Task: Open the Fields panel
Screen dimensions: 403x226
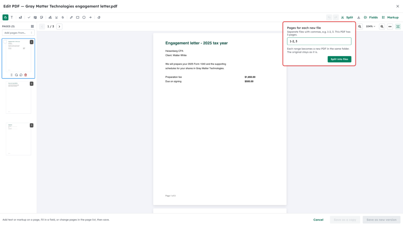Action: coord(371,17)
